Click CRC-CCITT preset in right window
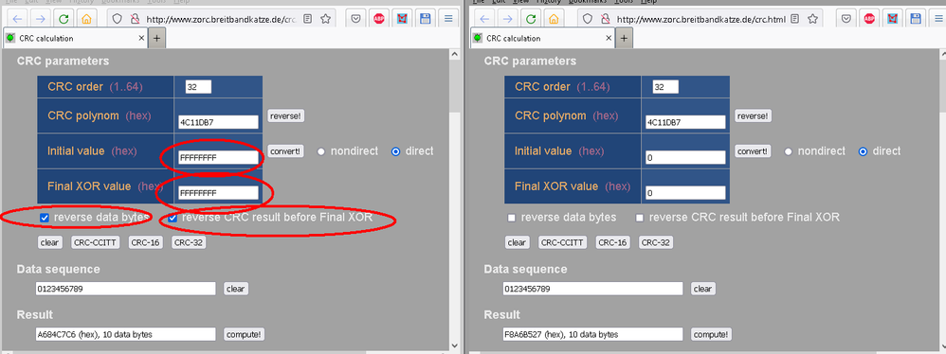946x354 pixels. pos(563,242)
